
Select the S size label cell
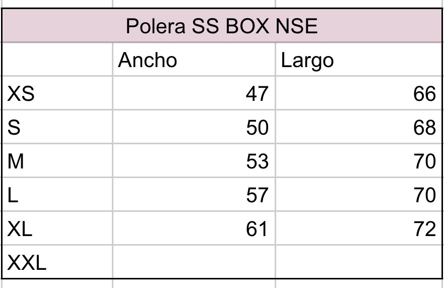tap(57, 127)
